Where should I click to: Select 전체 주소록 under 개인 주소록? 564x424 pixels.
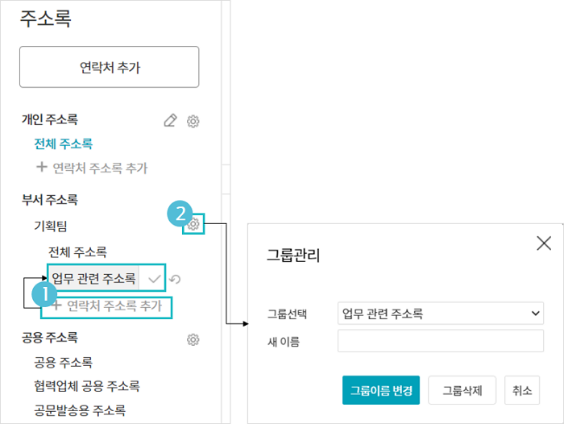click(63, 144)
